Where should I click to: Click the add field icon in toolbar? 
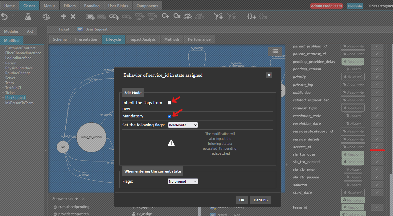pos(90,17)
